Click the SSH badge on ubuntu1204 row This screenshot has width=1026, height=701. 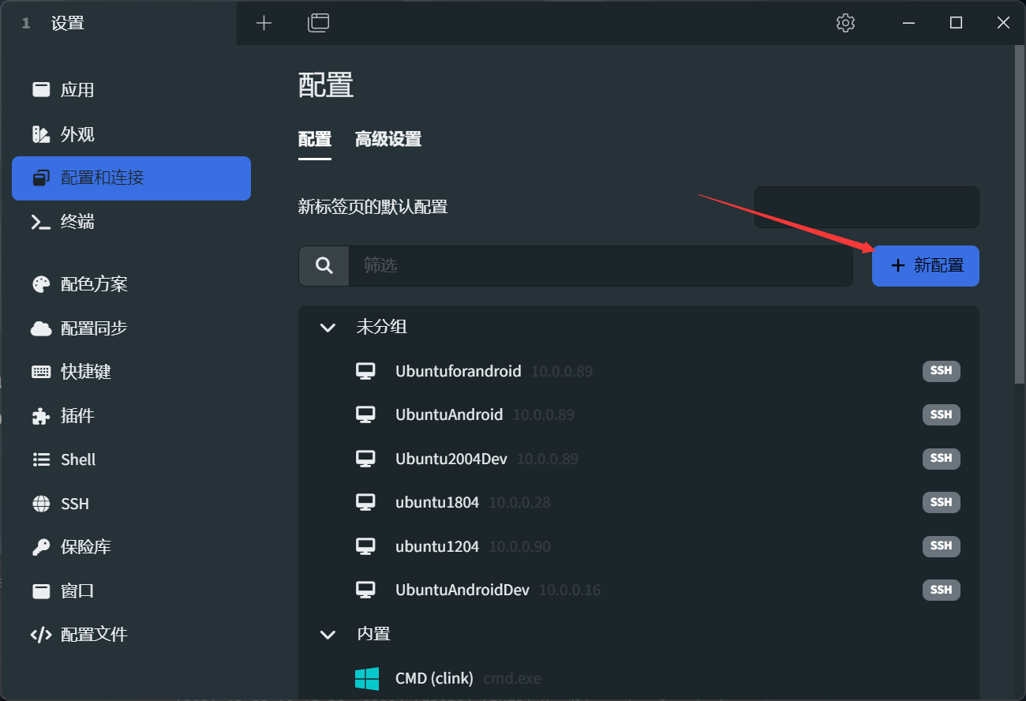point(941,545)
